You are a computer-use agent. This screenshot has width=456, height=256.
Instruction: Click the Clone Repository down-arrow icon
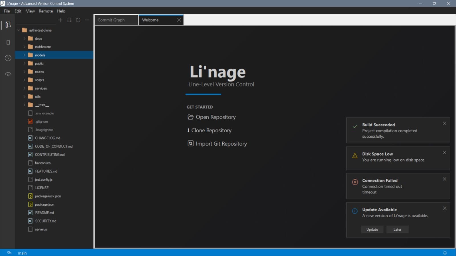(x=188, y=130)
